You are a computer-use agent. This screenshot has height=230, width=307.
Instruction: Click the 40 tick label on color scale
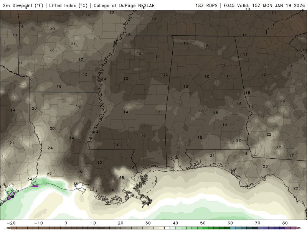click(x=175, y=223)
